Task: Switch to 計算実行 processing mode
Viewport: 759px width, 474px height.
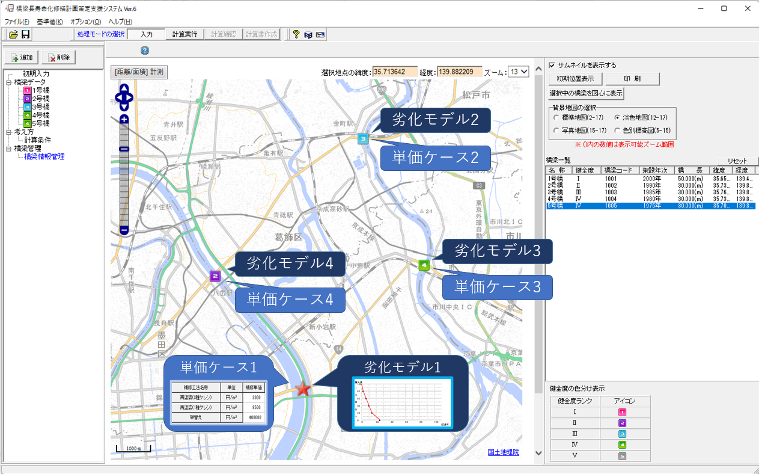Action: pyautogui.click(x=184, y=35)
